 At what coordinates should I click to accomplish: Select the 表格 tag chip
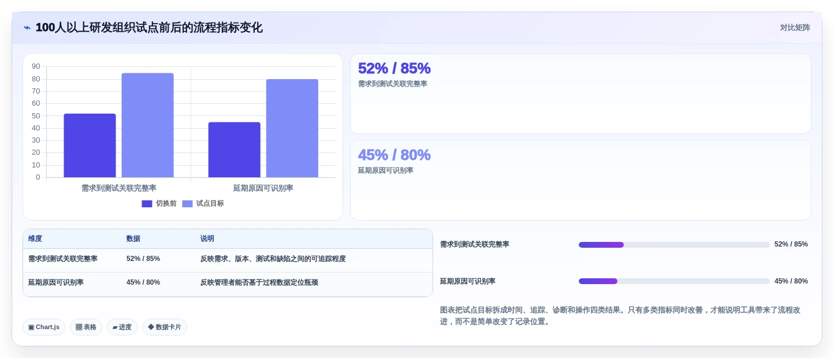point(86,327)
